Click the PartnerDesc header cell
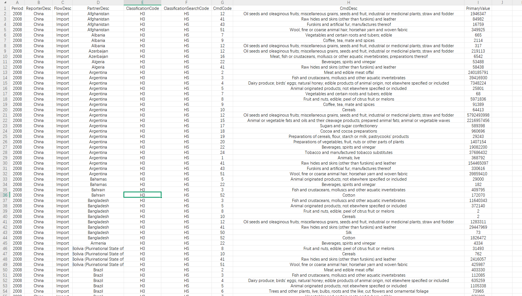This screenshot has height=296, width=522. point(98,8)
